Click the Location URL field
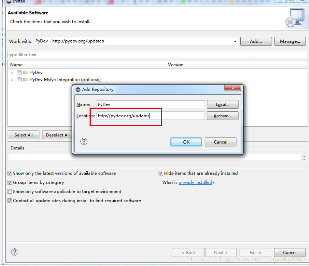This screenshot has width=309, height=266. pyautogui.click(x=151, y=116)
